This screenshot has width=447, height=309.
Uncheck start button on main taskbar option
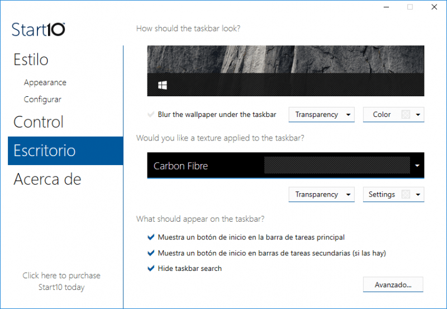tap(150, 237)
